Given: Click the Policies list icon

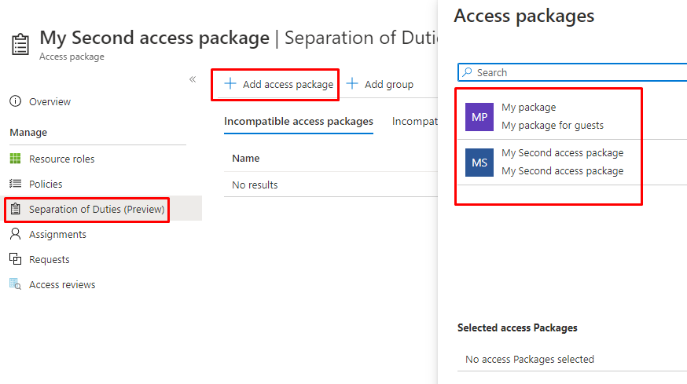Looking at the screenshot, I should tap(15, 184).
